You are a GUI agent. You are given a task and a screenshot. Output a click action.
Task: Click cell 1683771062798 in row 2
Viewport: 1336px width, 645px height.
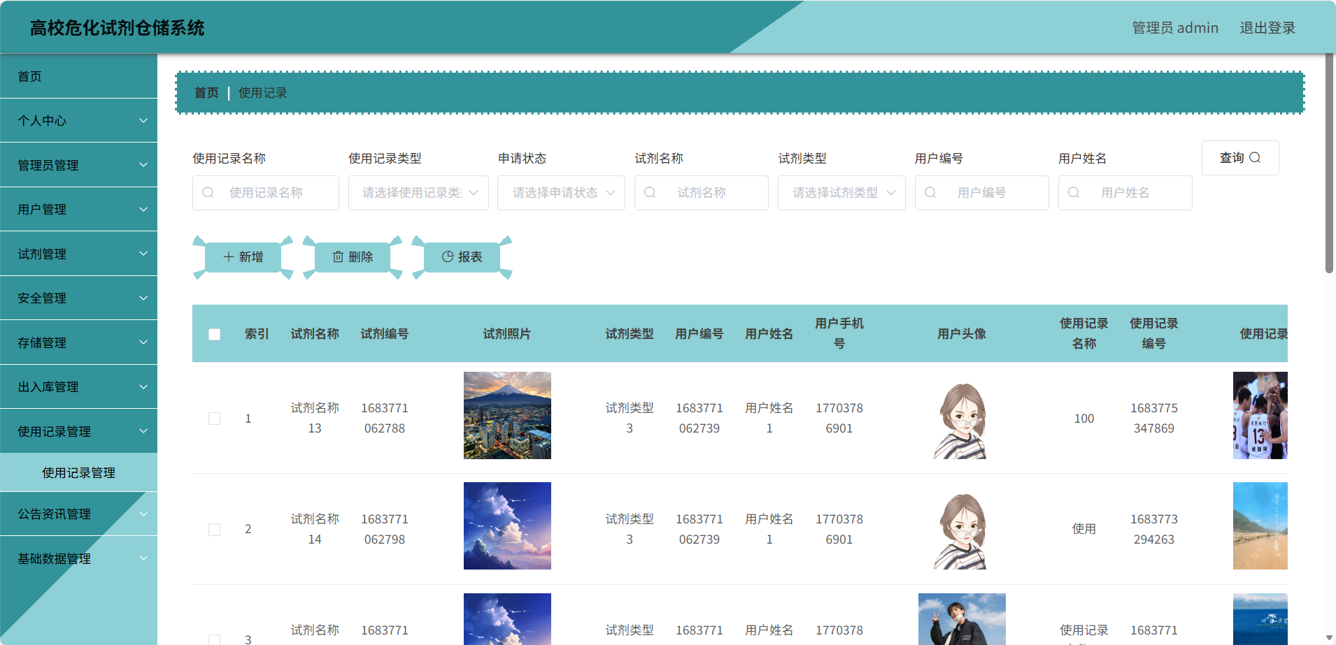[x=385, y=529]
